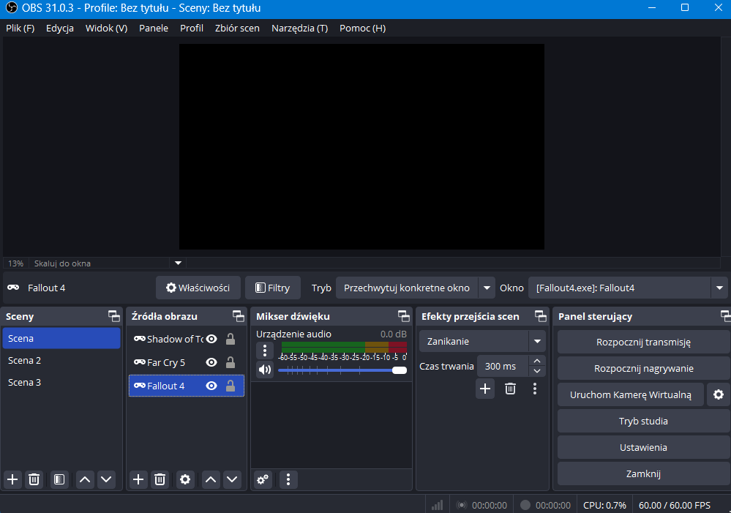731x513 pixels.
Task: Open the Narzędzia (T) menu
Action: tap(299, 29)
